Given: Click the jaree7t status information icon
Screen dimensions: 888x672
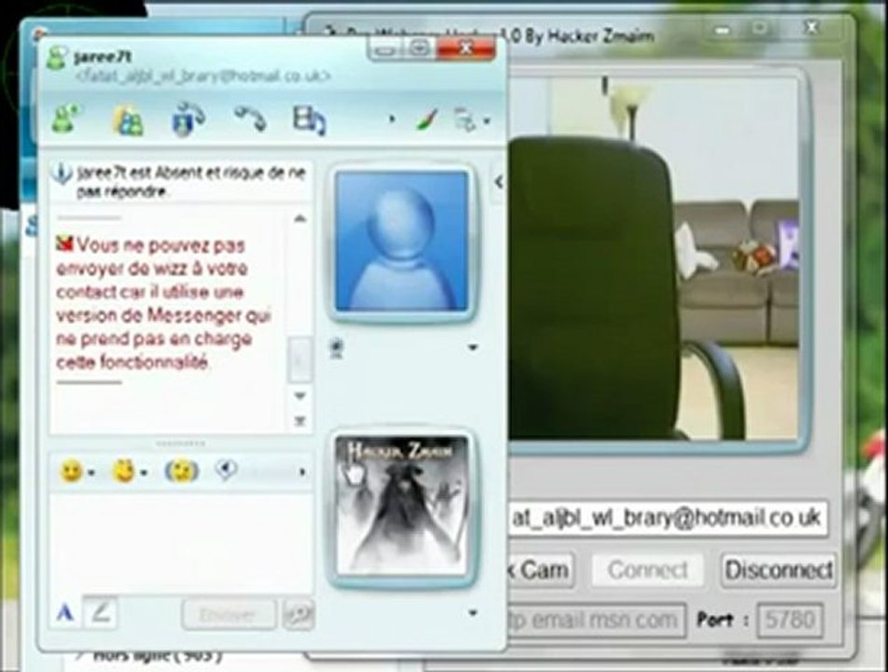Looking at the screenshot, I should click(x=62, y=174).
